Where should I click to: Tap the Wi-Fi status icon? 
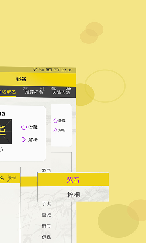click(34, 70)
